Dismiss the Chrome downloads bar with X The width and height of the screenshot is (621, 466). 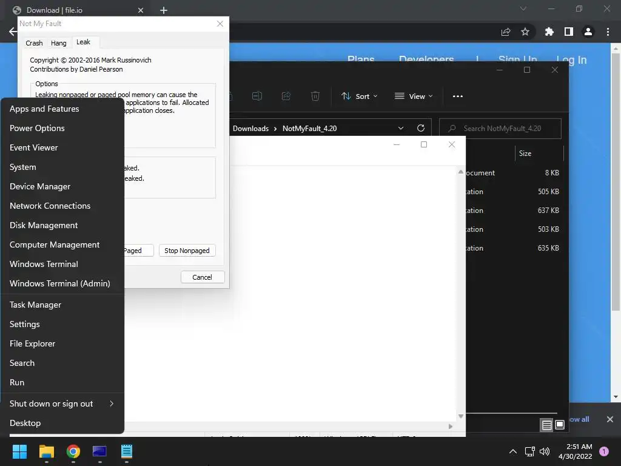point(610,419)
